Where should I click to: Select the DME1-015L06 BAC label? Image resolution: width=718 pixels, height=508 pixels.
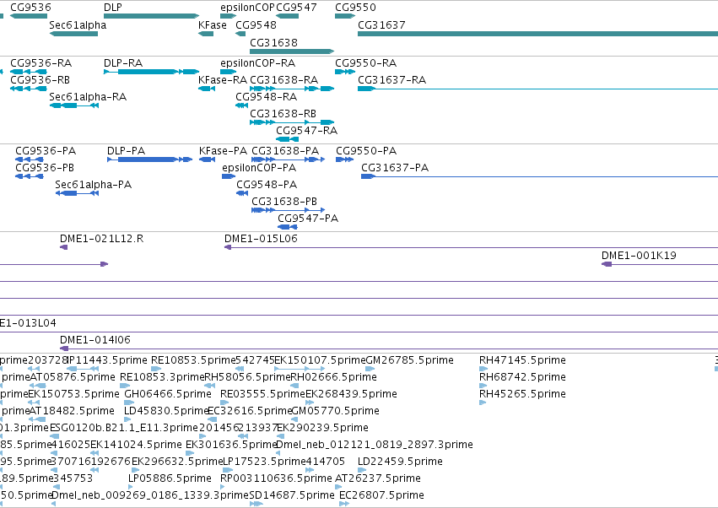pyautogui.click(x=261, y=239)
